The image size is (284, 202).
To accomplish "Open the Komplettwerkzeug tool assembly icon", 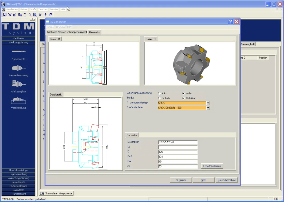I will [x=18, y=68].
